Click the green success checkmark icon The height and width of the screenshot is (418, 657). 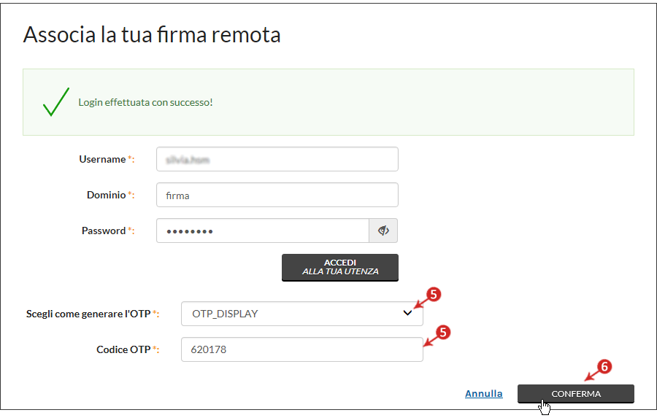56,102
